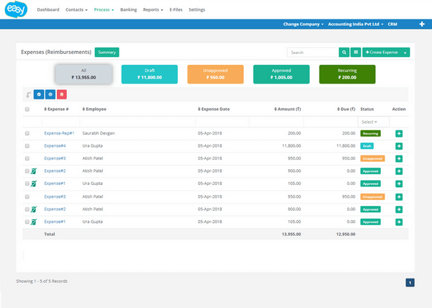Open the Reports menu
Screen dimensions: 432x308
(152, 10)
